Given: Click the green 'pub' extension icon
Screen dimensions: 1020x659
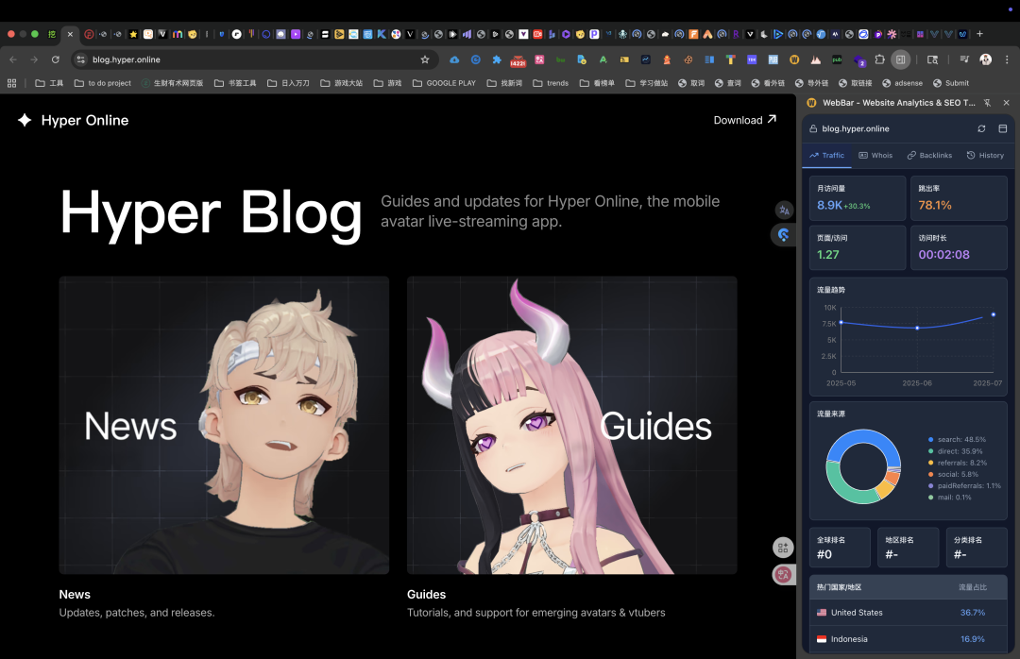Looking at the screenshot, I should (x=837, y=59).
